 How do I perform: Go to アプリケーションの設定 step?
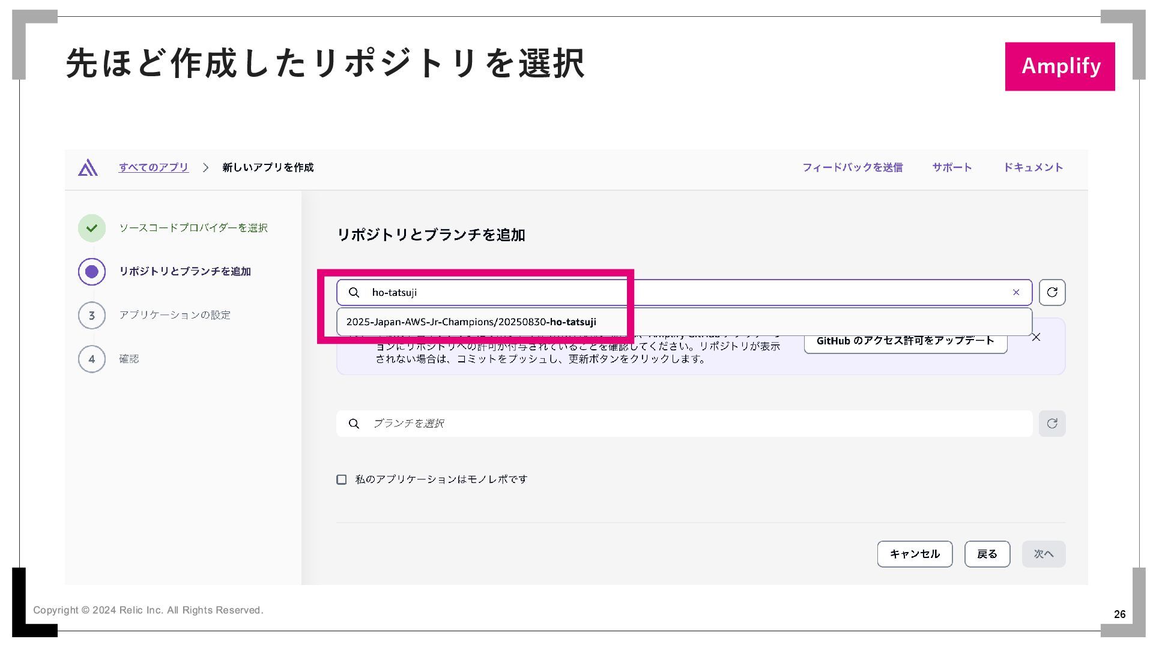[175, 315]
